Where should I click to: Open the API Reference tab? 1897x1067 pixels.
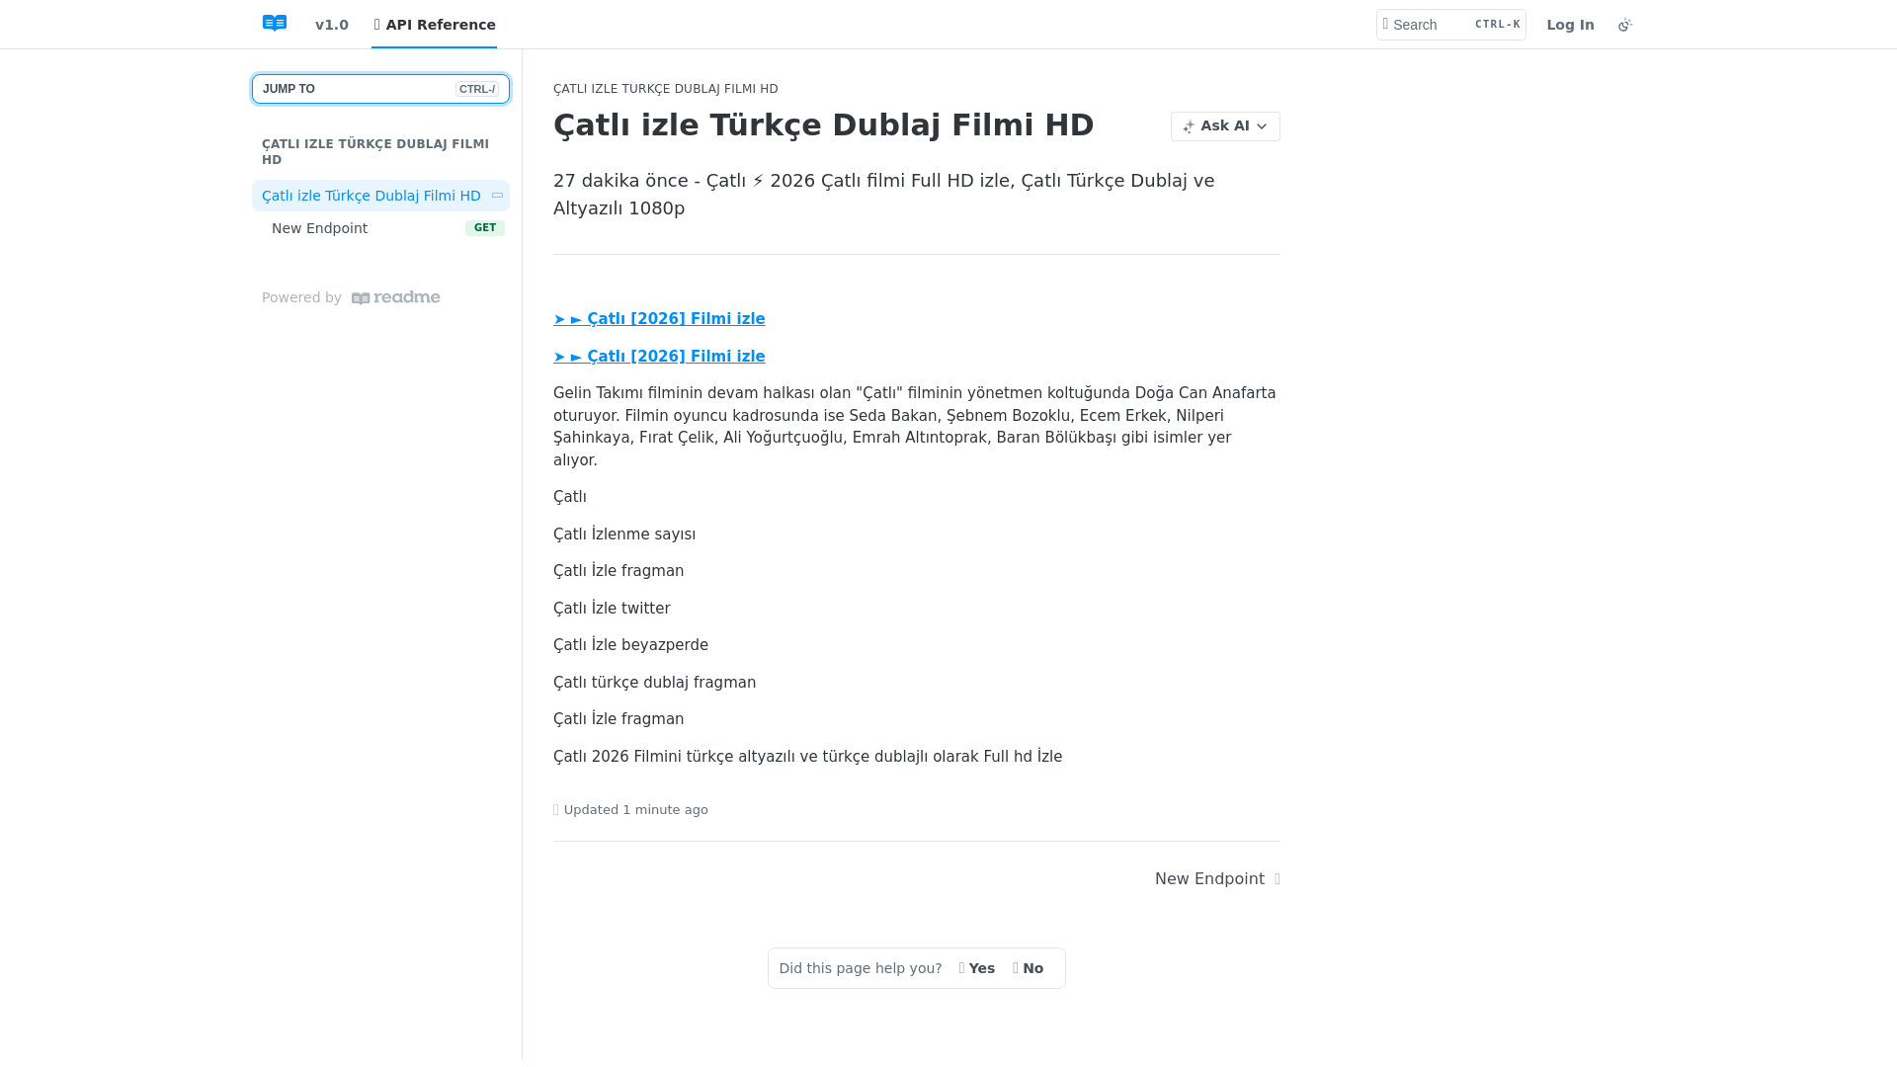click(x=435, y=25)
